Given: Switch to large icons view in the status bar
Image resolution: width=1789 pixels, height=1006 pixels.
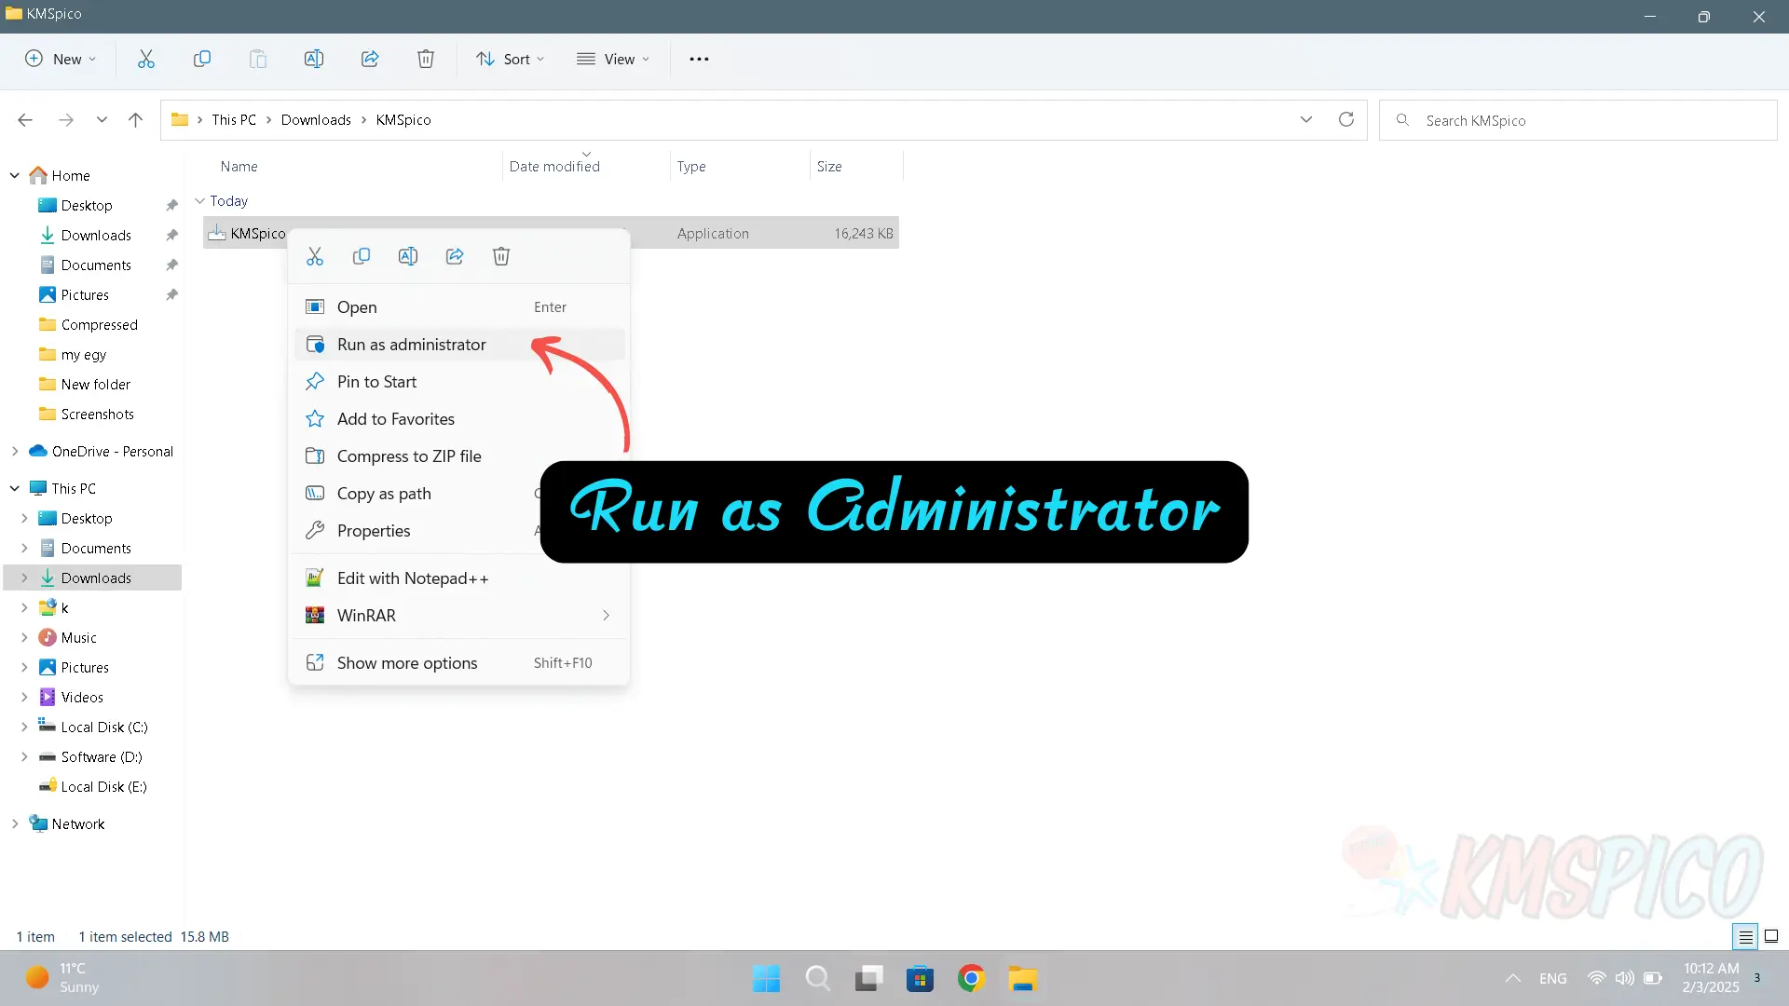Looking at the screenshot, I should 1771,936.
